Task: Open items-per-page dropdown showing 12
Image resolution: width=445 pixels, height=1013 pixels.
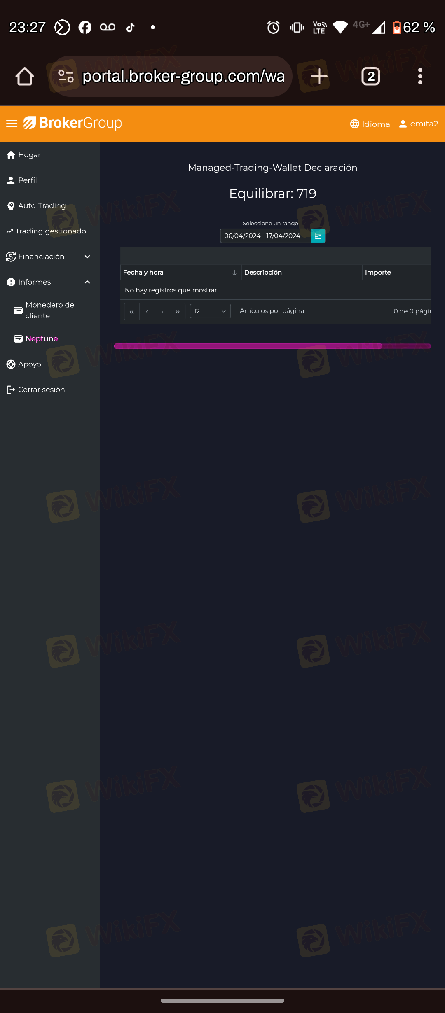Action: click(210, 311)
